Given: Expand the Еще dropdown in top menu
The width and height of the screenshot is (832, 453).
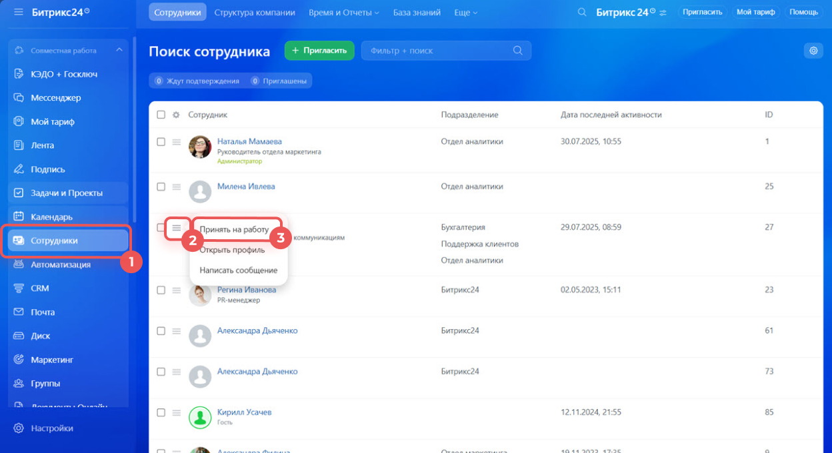Looking at the screenshot, I should pyautogui.click(x=466, y=12).
